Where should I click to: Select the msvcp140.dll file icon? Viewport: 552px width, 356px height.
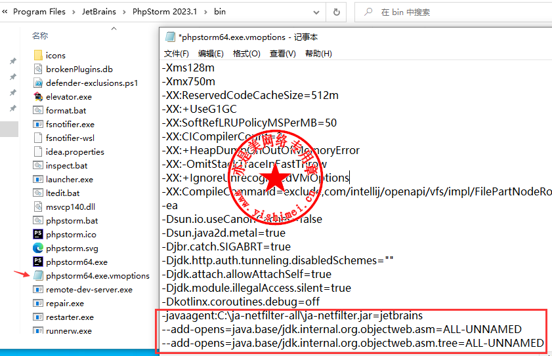pyautogui.click(x=38, y=207)
